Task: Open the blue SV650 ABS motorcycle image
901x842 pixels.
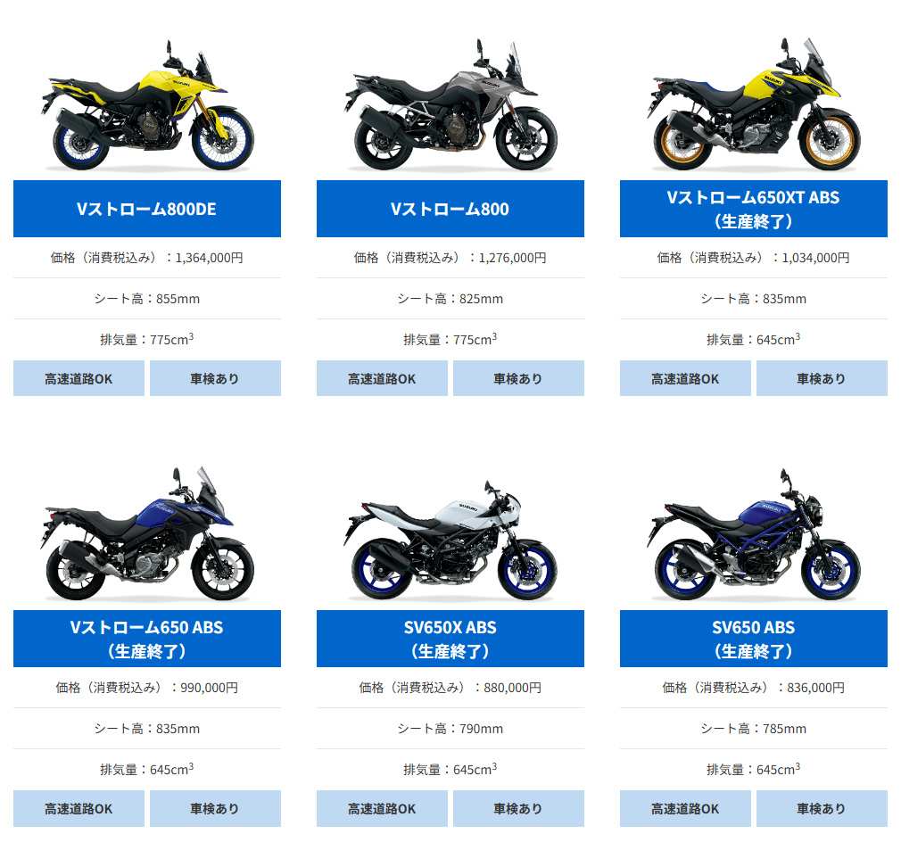Action: pyautogui.click(x=754, y=534)
